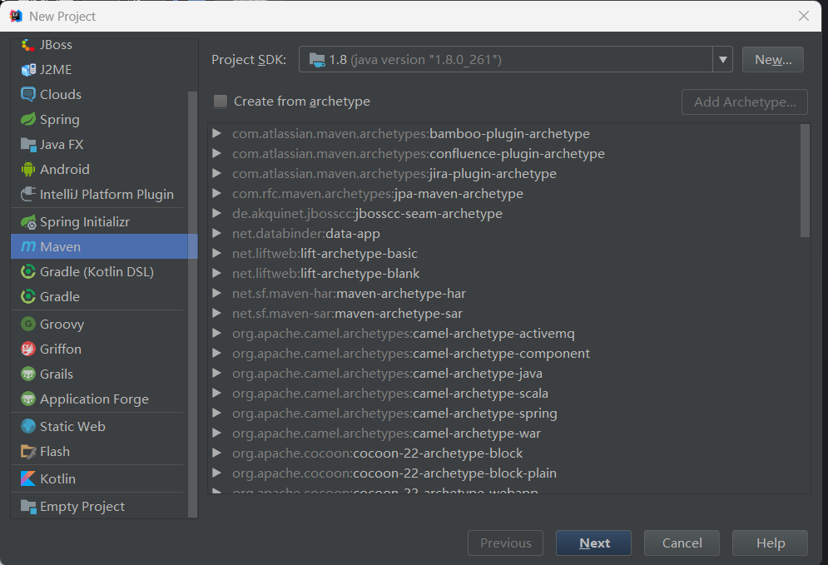
Task: Click the IntelliJ Platform Plugin icon
Action: 28,195
